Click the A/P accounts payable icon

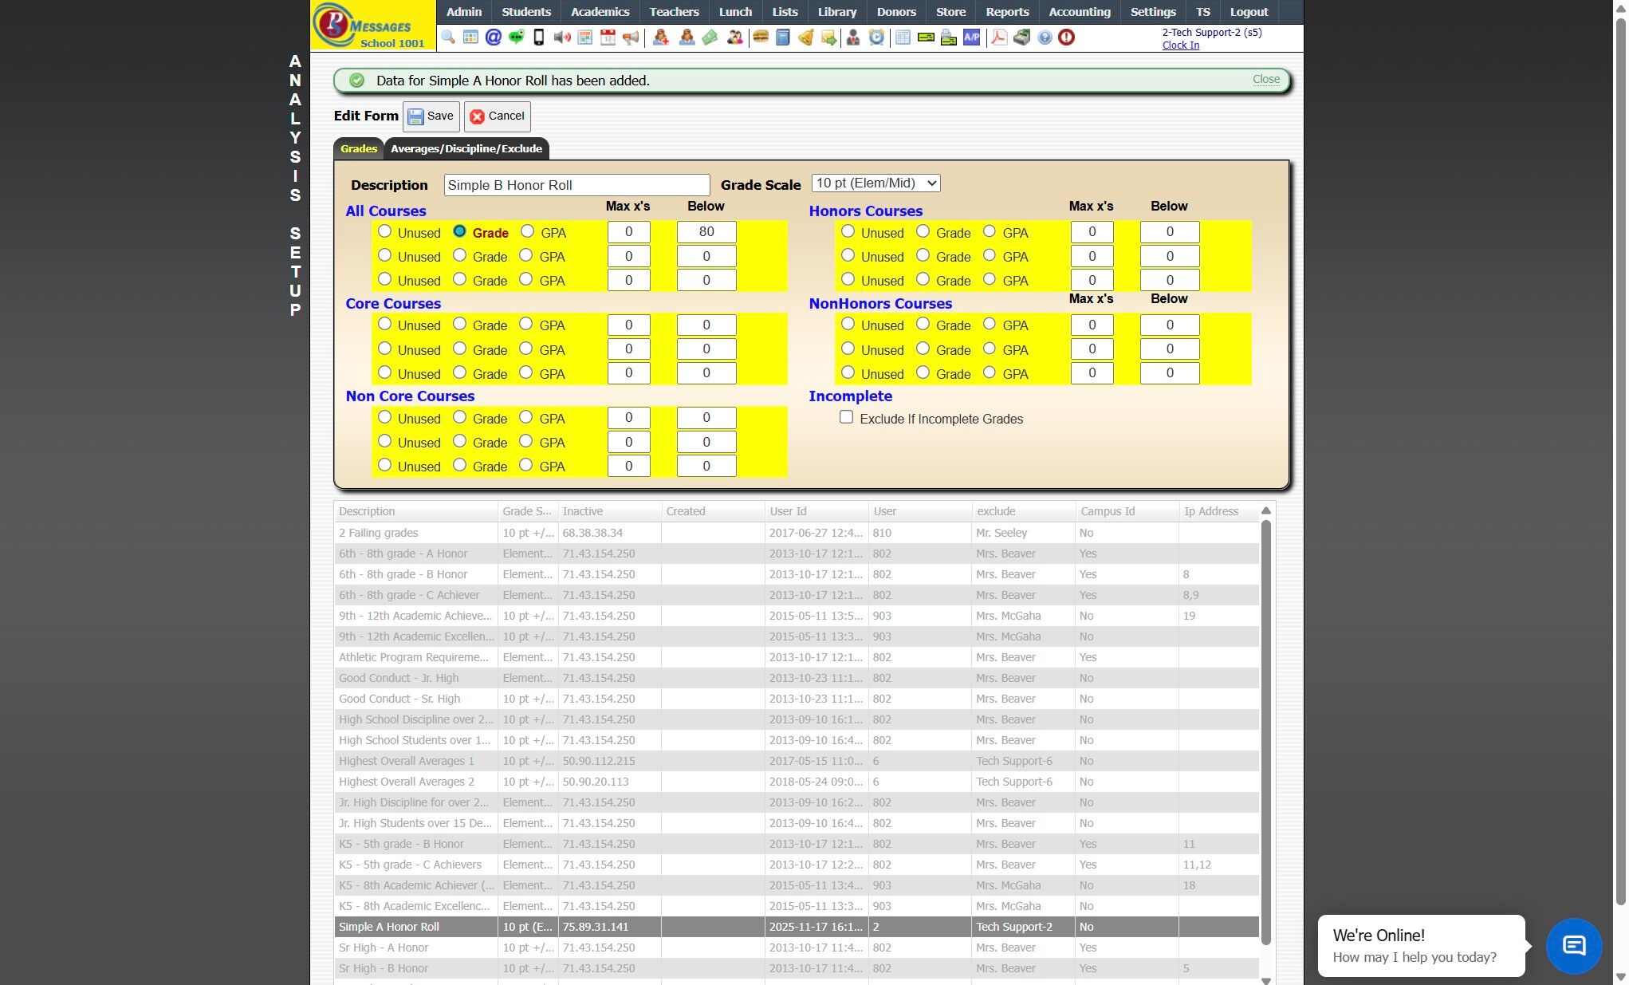[x=971, y=37]
